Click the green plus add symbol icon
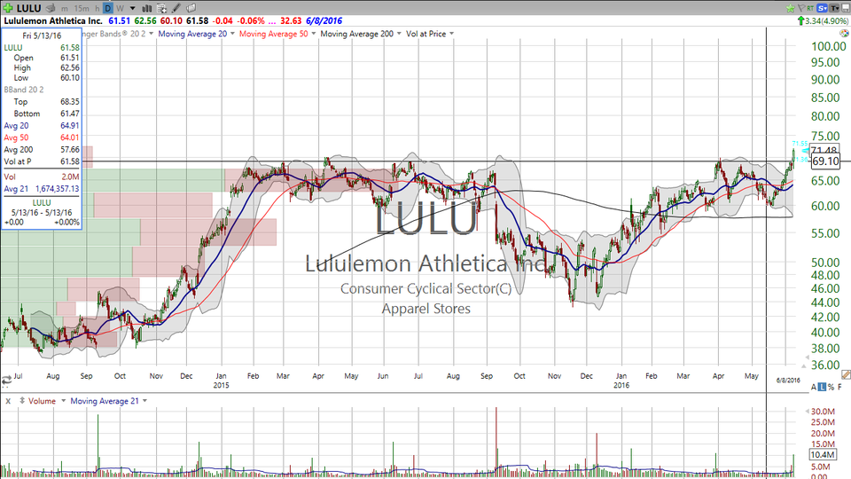The image size is (851, 479). 8,8
